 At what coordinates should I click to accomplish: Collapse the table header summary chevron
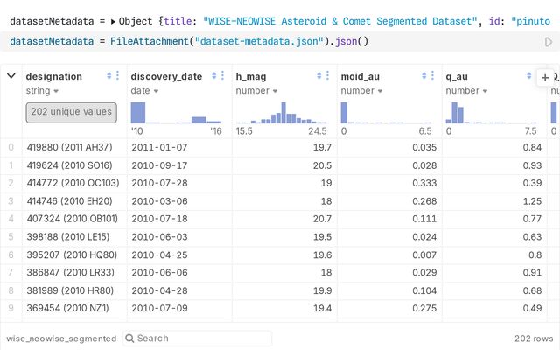[11, 76]
